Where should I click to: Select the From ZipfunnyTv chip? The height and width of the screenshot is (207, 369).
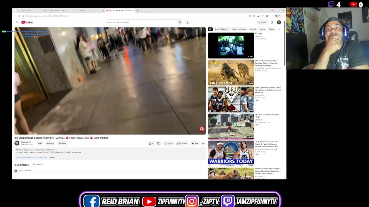point(222,29)
